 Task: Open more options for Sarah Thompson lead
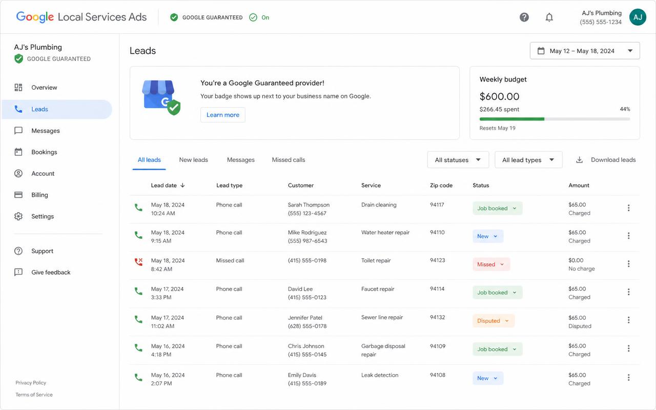click(x=628, y=208)
